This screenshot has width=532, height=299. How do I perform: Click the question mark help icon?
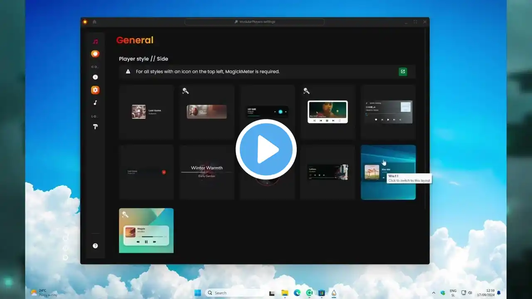(95, 246)
